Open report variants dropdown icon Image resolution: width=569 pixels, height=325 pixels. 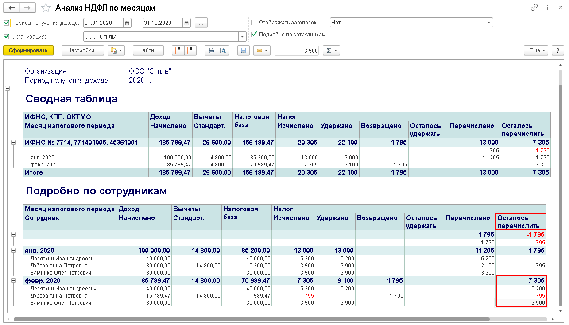116,50
